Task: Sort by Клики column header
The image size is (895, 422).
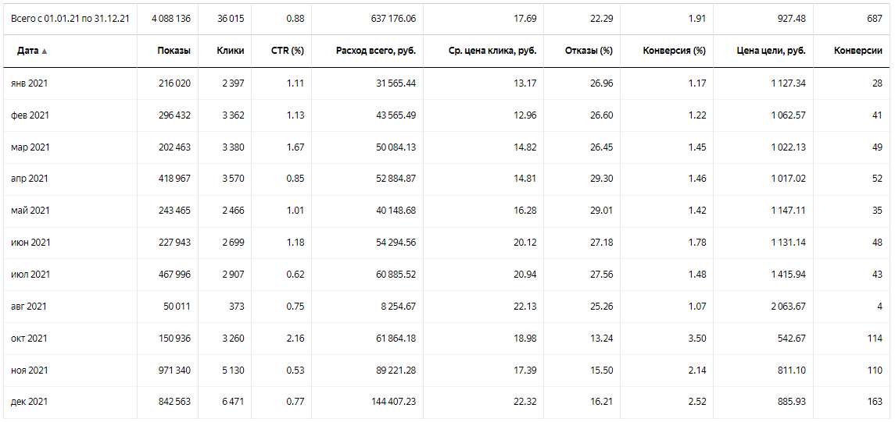Action: (x=231, y=51)
